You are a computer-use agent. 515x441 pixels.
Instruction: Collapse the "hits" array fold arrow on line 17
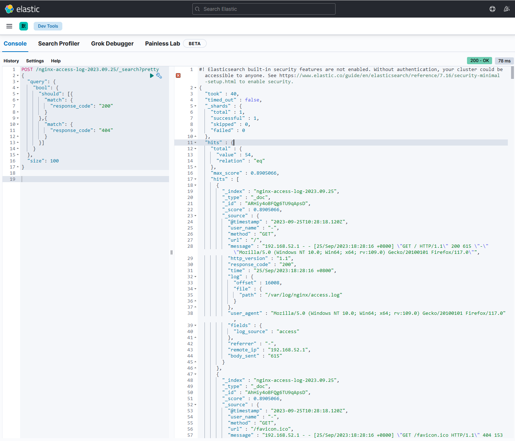pyautogui.click(x=196, y=179)
